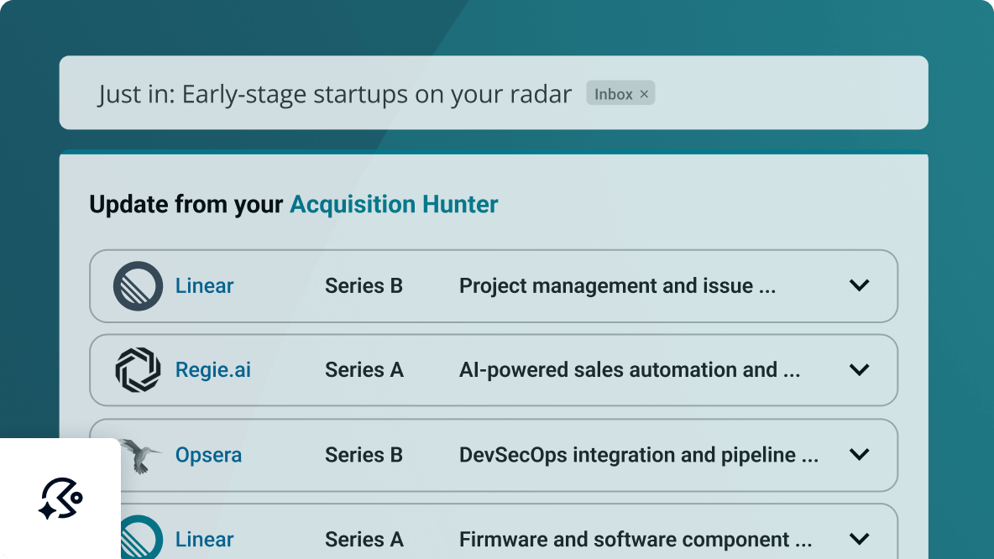Remove the Inbox label with the × toggle

(643, 93)
